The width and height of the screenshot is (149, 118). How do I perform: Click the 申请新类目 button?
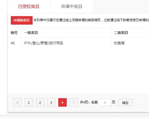click(x=22, y=20)
